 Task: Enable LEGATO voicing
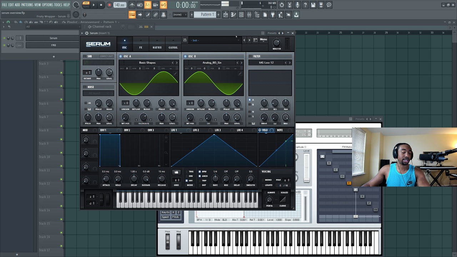pos(263,185)
